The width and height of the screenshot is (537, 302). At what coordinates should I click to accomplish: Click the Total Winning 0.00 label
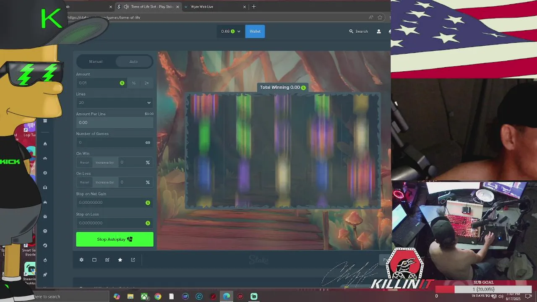283,87
